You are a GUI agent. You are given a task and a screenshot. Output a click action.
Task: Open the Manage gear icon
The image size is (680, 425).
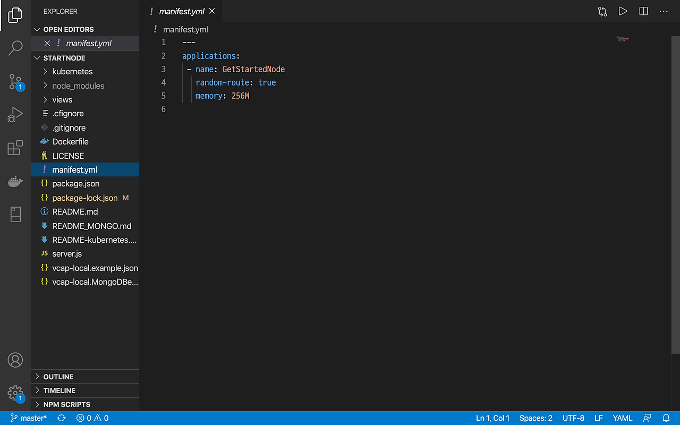click(x=15, y=393)
